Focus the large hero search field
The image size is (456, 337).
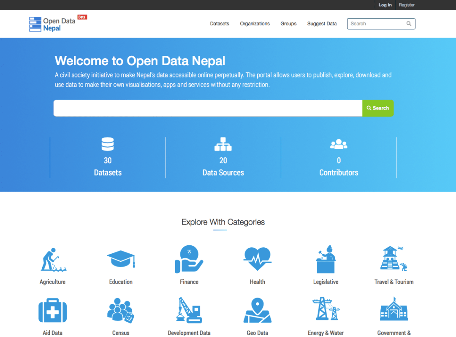(x=208, y=108)
